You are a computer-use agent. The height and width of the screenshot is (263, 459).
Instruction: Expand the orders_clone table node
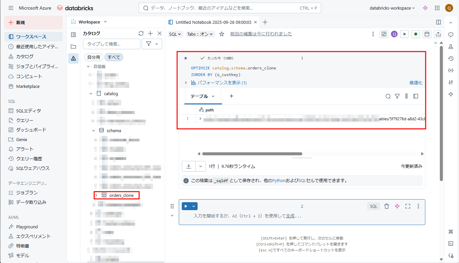pos(96,195)
